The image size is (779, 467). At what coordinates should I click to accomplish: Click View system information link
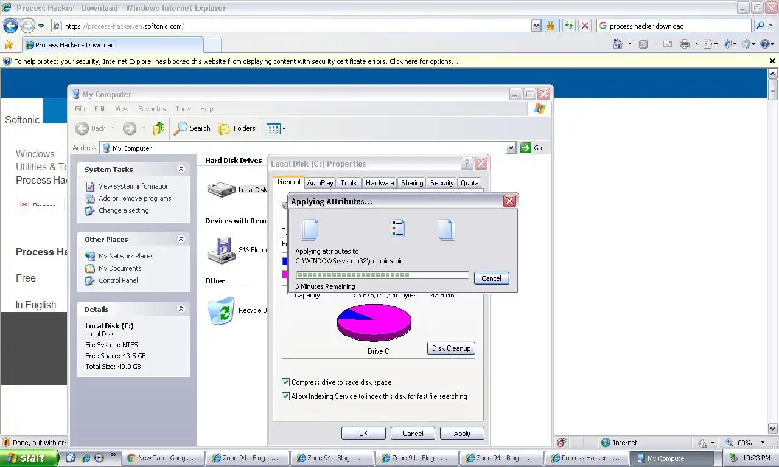[x=134, y=186]
